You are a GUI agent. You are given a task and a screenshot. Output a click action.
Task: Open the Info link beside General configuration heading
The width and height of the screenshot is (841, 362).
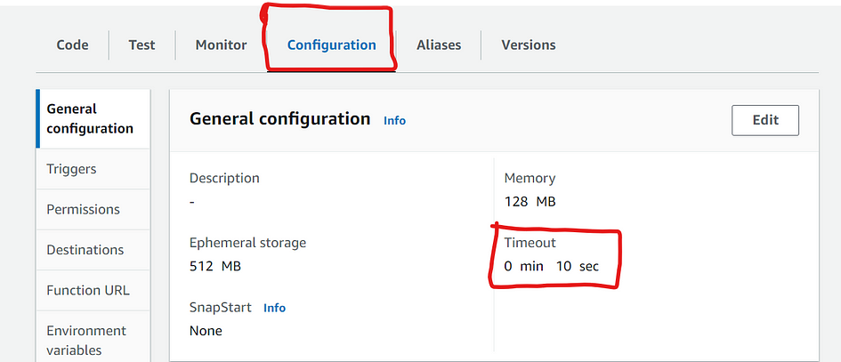395,121
